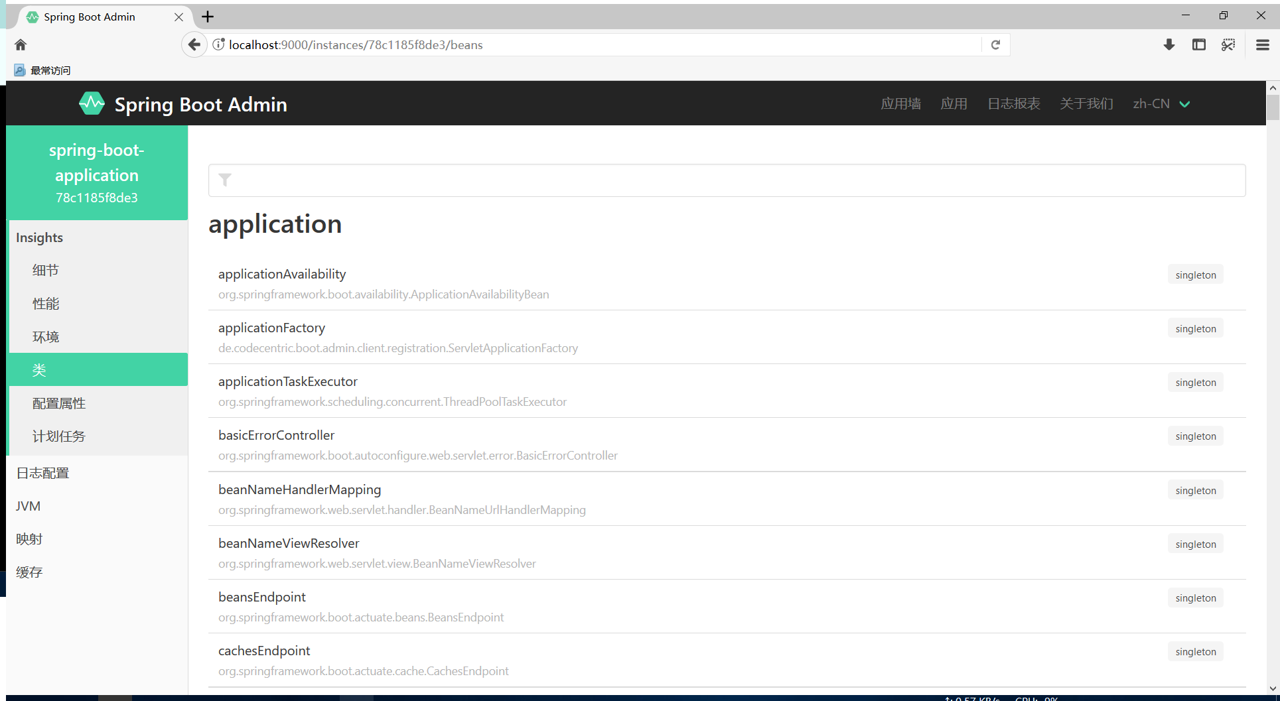Open the 最常访问 bookmark
1280x701 pixels.
42,70
